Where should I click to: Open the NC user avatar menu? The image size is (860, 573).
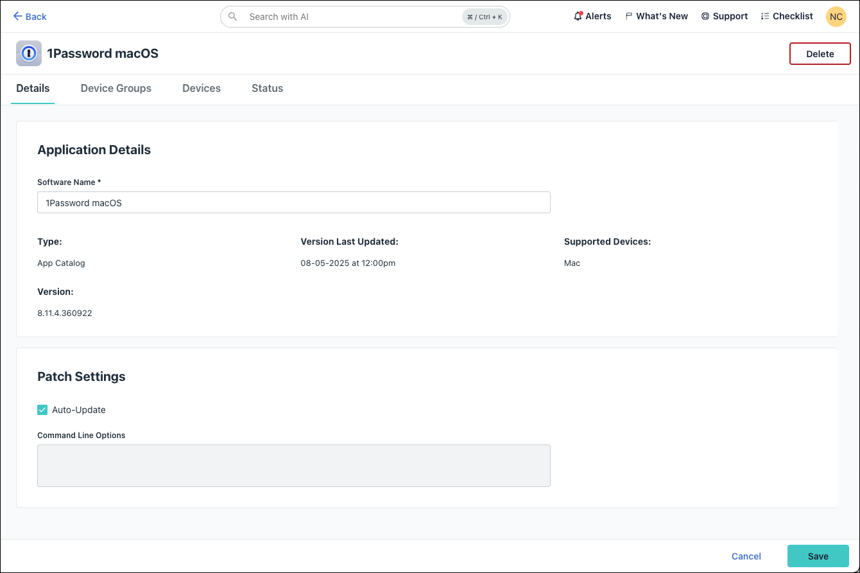coord(836,17)
